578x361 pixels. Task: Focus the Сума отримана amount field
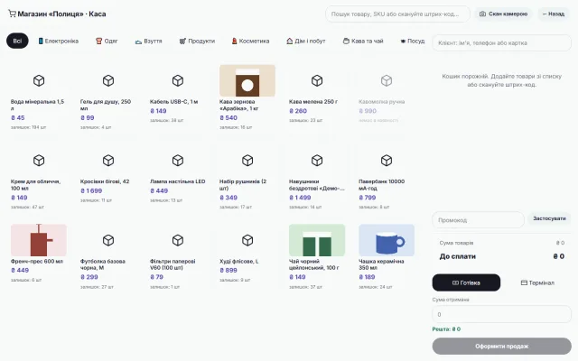click(x=502, y=314)
